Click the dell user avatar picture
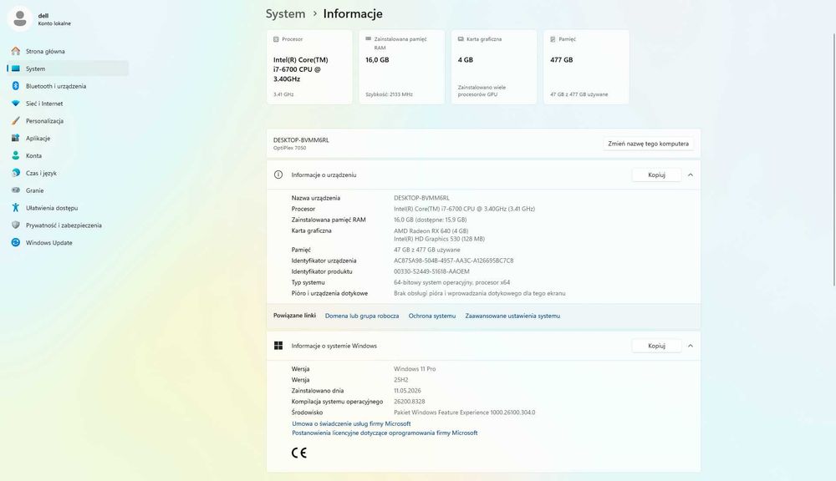Viewport: 836px width, 481px height. point(20,19)
